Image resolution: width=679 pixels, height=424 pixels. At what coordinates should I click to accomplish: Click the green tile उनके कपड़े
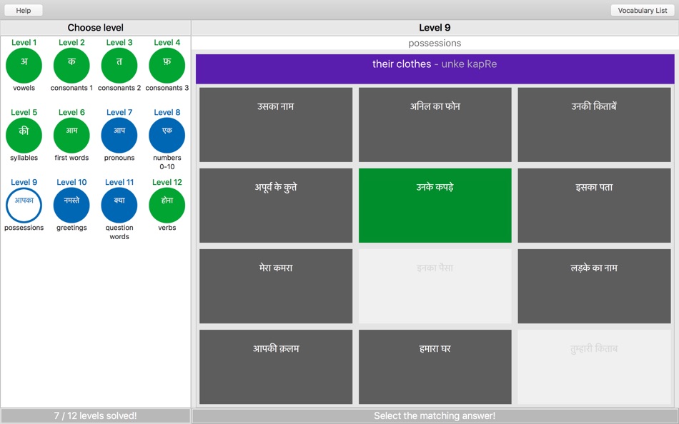(435, 206)
